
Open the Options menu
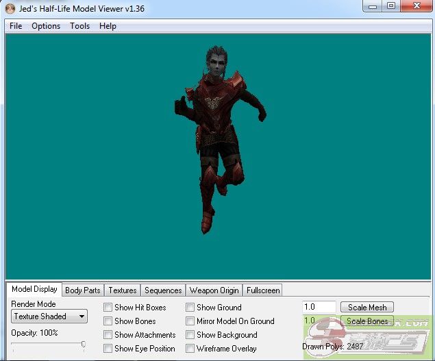pos(46,26)
